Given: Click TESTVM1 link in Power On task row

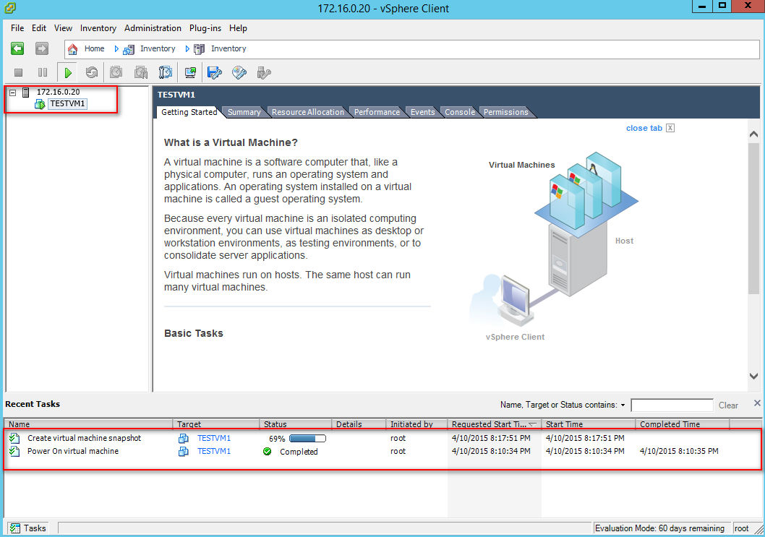Looking at the screenshot, I should point(214,451).
